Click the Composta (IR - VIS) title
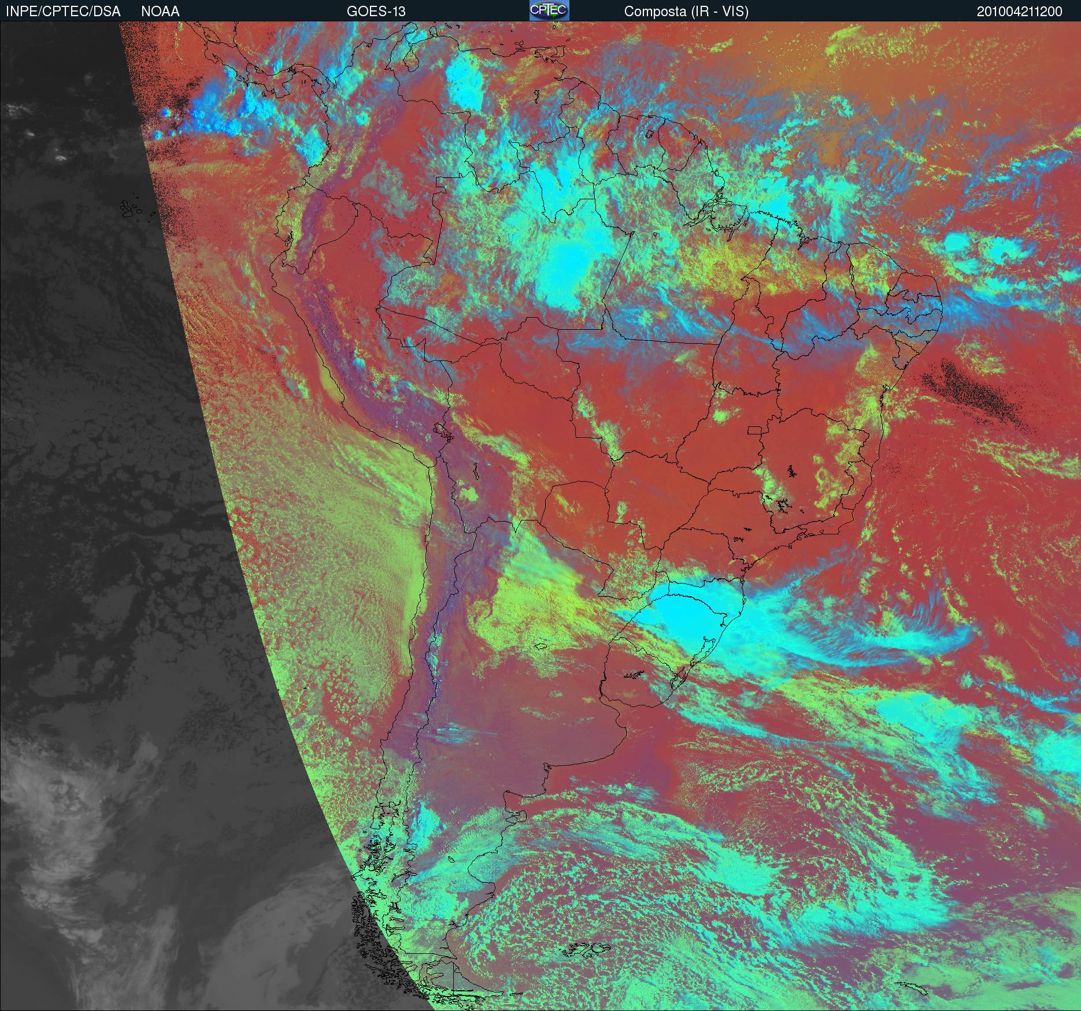The height and width of the screenshot is (1011, 1081). coord(686,12)
